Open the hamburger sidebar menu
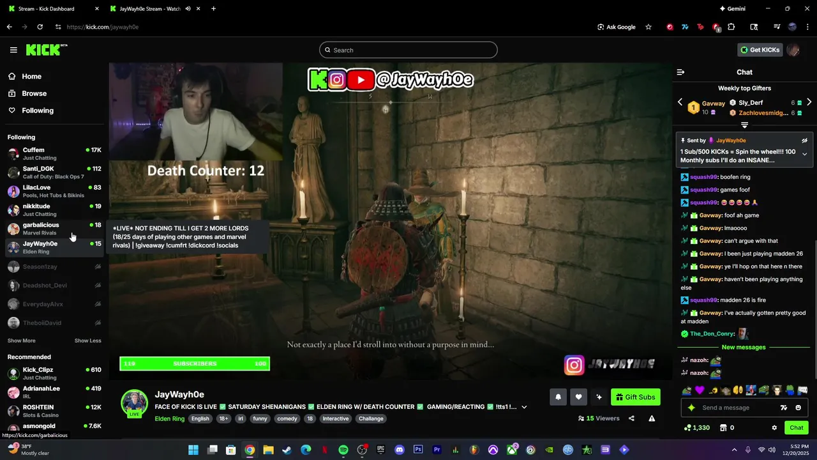The height and width of the screenshot is (460, 817). [x=13, y=50]
